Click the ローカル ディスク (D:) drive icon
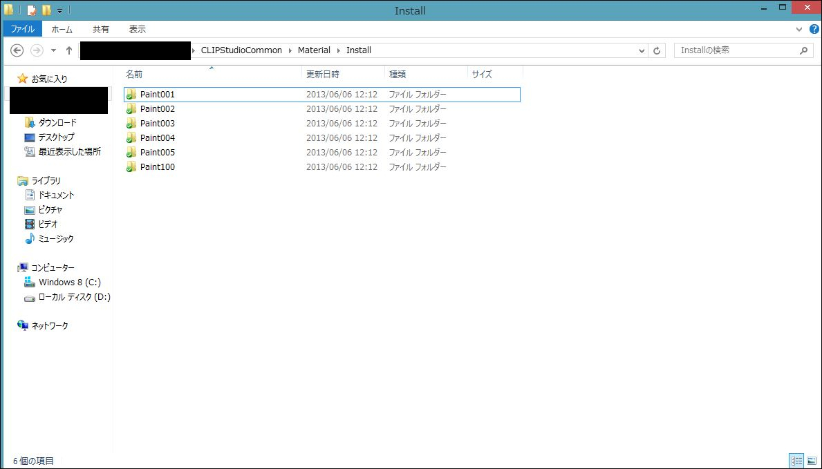The height and width of the screenshot is (469, 822). [29, 298]
